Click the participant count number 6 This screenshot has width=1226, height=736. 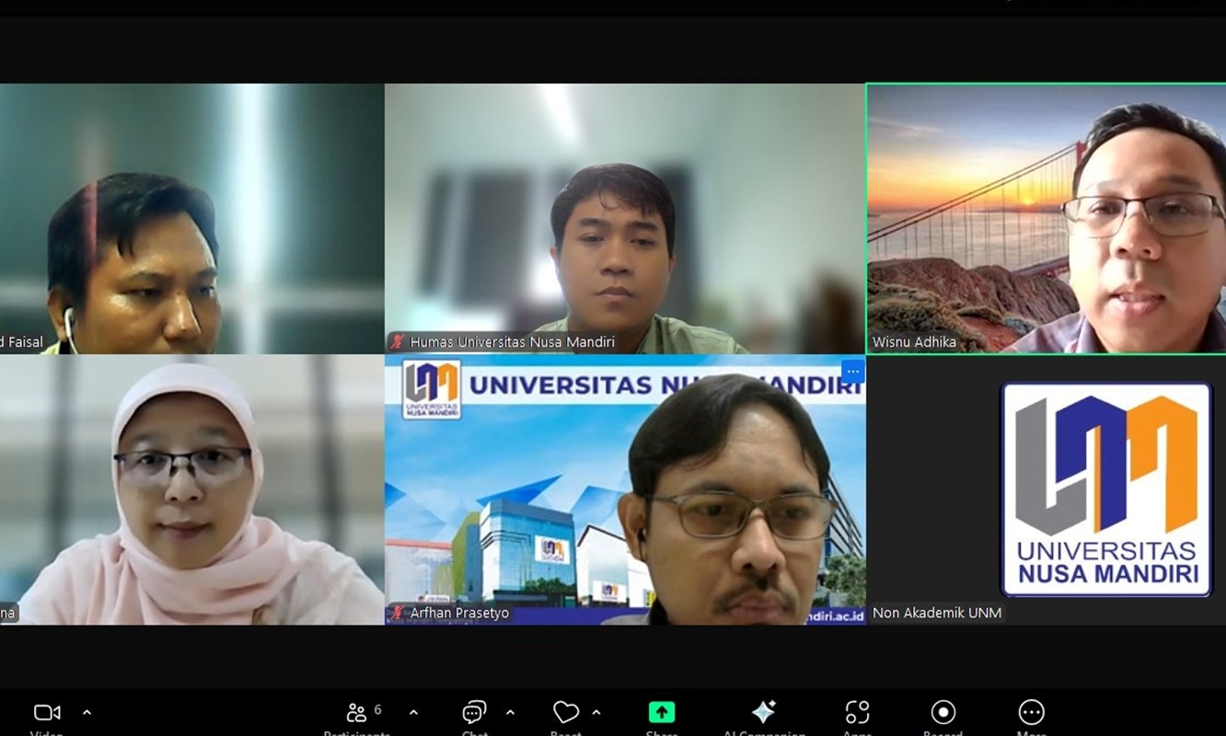click(377, 709)
